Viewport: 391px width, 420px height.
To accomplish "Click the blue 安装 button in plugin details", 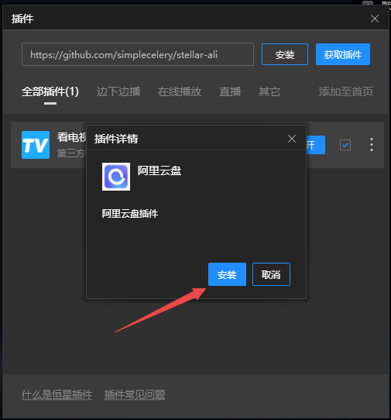I will tap(227, 274).
